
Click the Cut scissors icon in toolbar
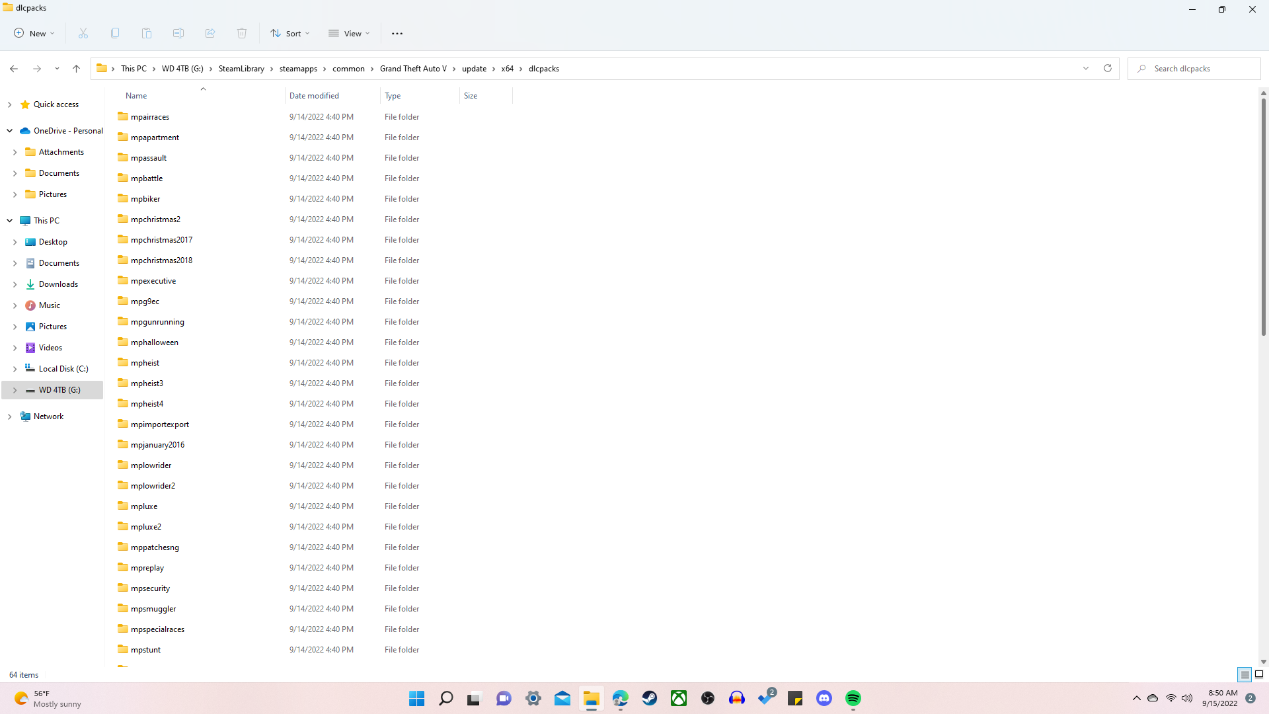(x=83, y=33)
